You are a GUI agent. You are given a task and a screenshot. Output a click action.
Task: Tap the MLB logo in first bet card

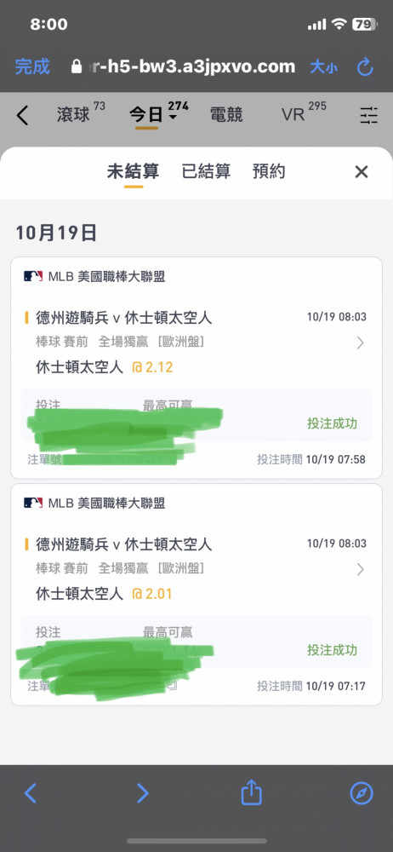click(x=33, y=277)
